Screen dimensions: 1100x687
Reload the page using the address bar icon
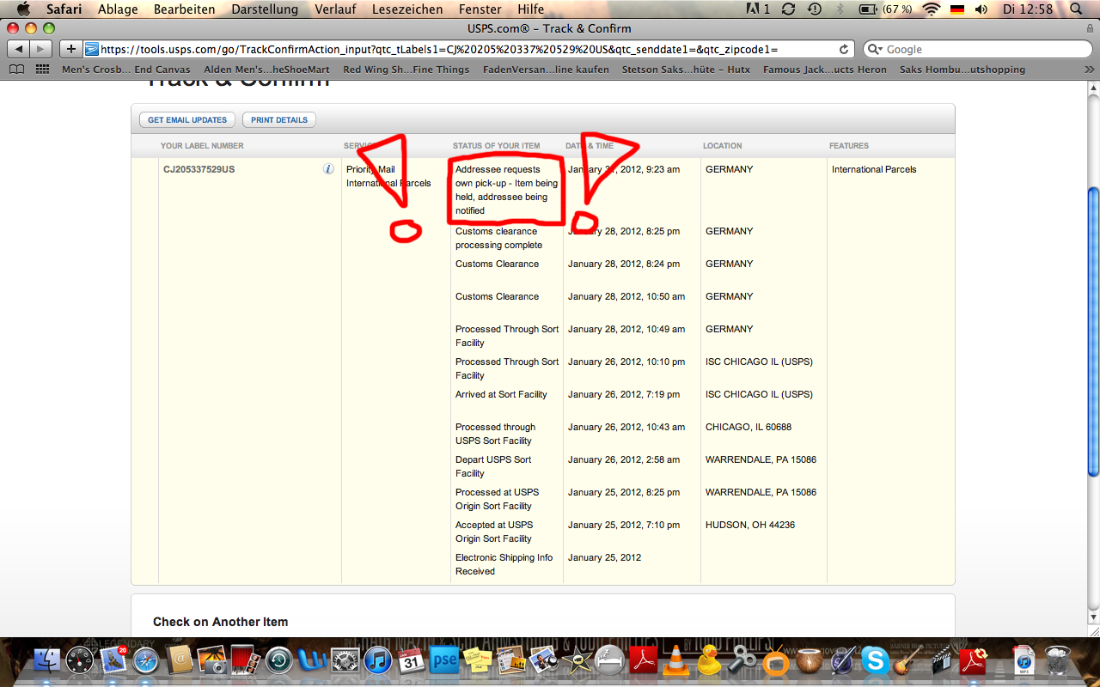(x=844, y=50)
